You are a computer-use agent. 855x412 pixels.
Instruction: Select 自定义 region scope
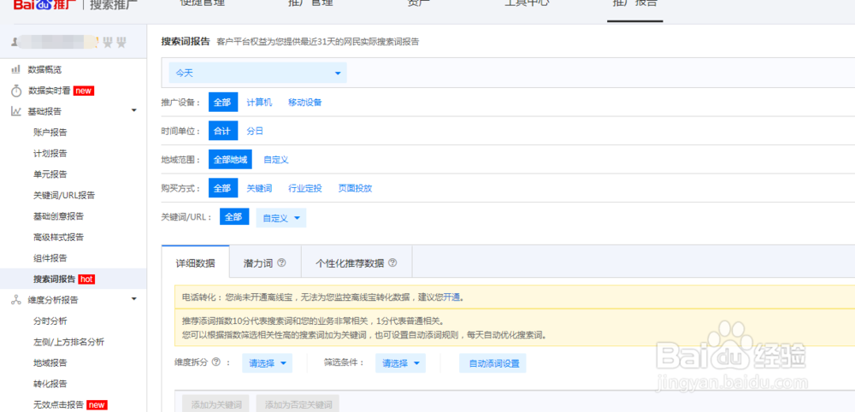pos(276,160)
